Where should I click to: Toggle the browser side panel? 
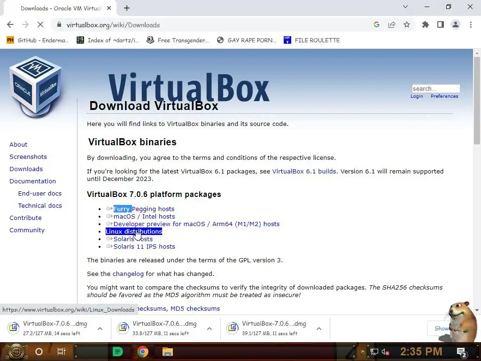pos(441,25)
